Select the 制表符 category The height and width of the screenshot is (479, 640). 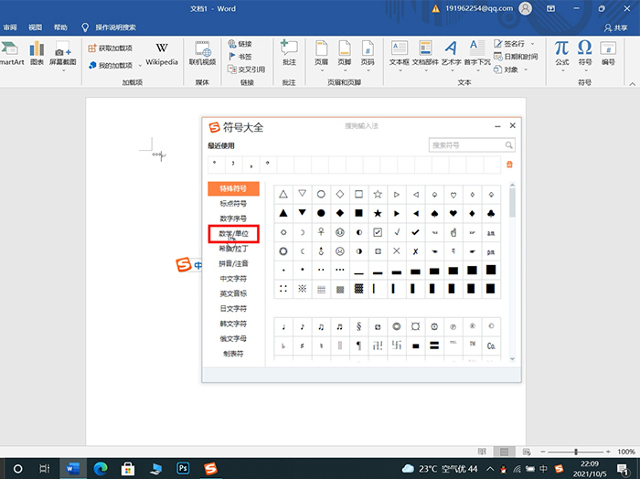tap(233, 354)
